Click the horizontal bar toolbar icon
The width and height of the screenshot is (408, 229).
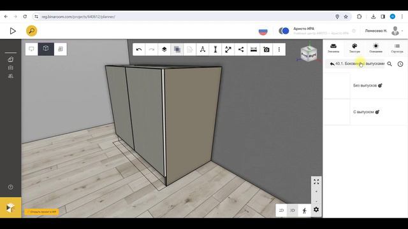point(254,50)
